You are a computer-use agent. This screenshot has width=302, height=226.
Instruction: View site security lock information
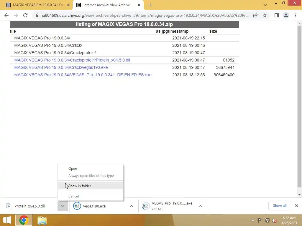(x=37, y=15)
